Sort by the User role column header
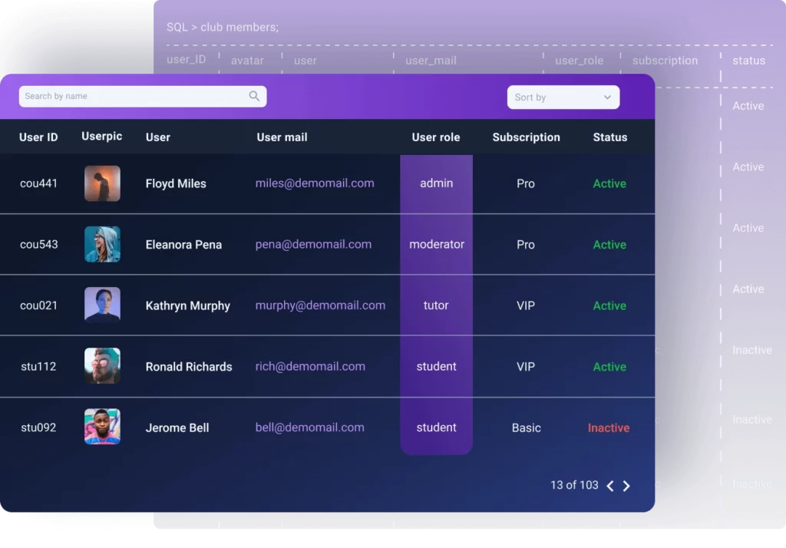 (x=435, y=137)
